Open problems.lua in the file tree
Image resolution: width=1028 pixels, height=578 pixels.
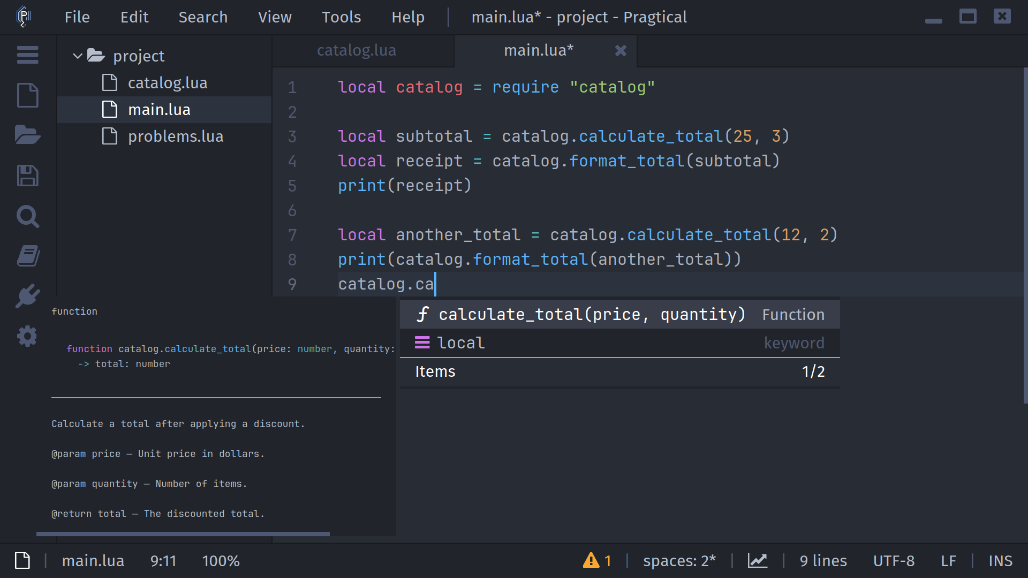165,136
